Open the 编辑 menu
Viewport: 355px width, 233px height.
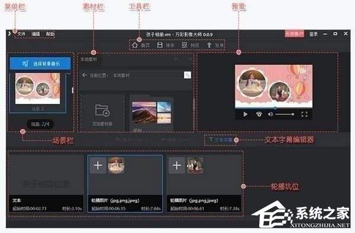point(35,34)
